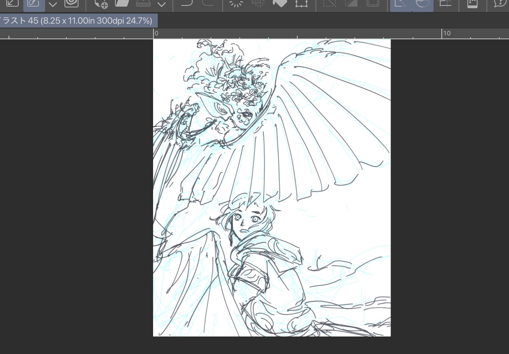Toggle Snap to Special Ruler protractor icon
509x354 pixels.
(422, 4)
